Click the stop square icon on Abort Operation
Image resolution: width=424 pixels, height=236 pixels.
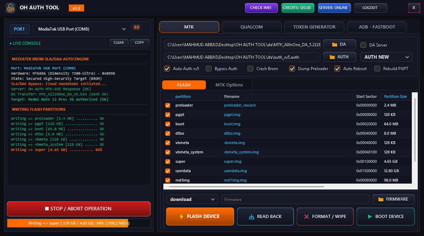pos(47,209)
